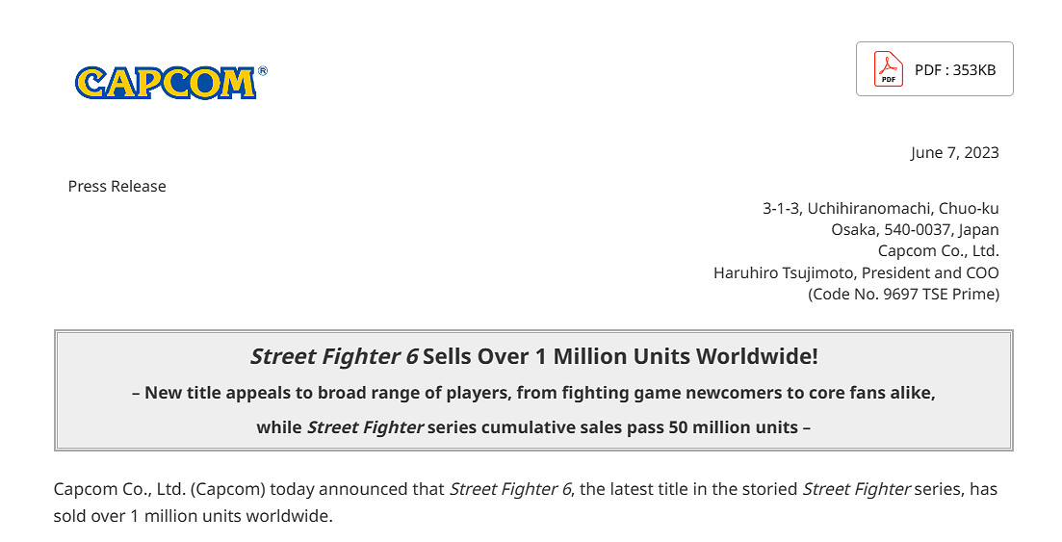The image size is (1062, 542).
Task: Click the June 7, 2023 date
Action: (954, 152)
